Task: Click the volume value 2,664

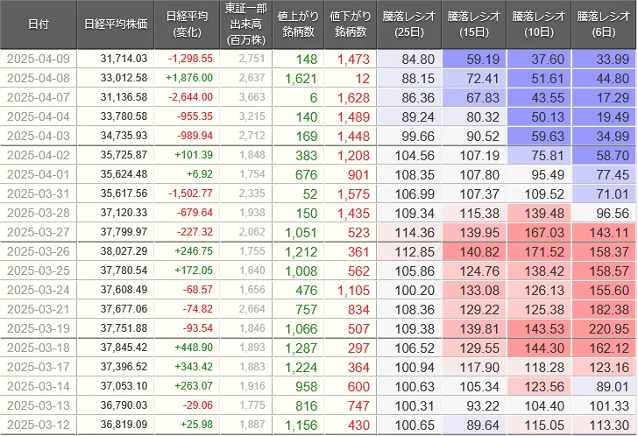Action: 252,309
